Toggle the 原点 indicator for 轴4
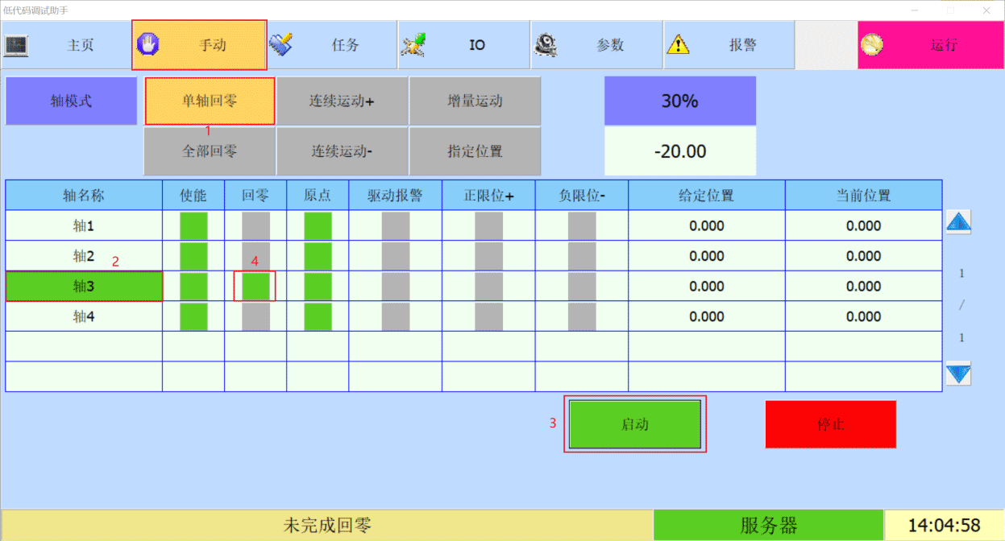The height and width of the screenshot is (541, 1005). pos(318,316)
